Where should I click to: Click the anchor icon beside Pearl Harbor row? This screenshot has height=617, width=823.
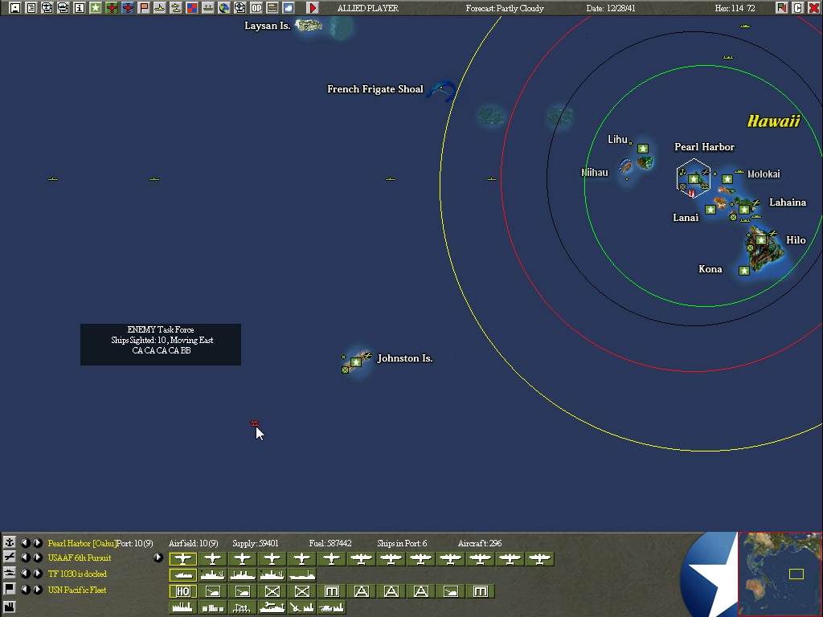(x=10, y=542)
